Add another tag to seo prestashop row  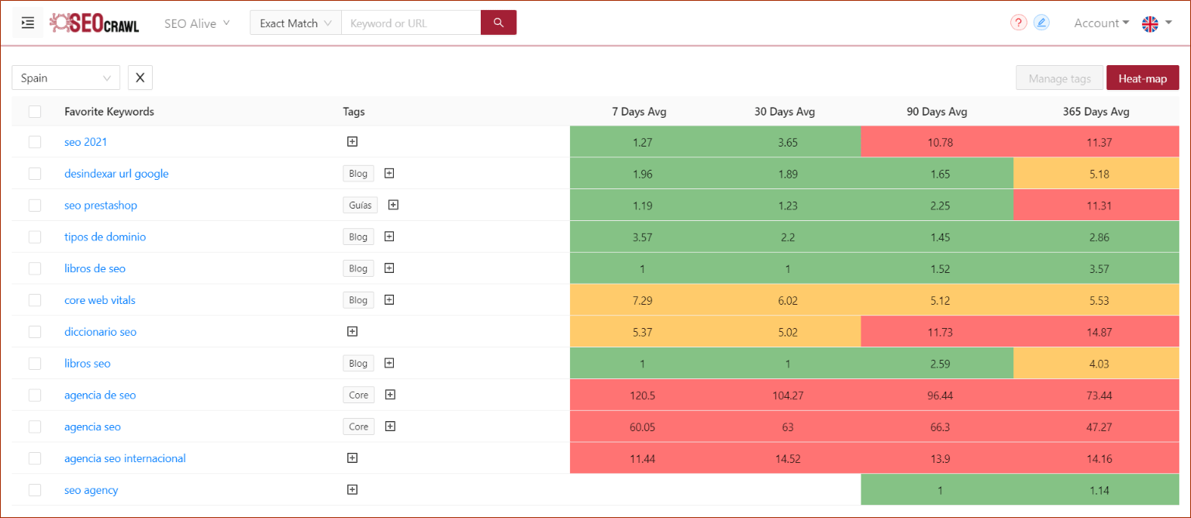point(393,205)
